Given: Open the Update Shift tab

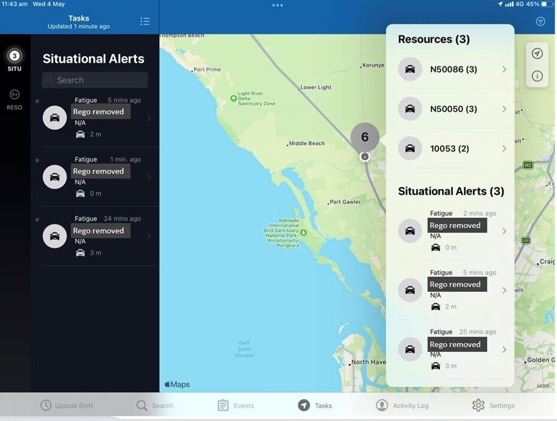Looking at the screenshot, I should [x=67, y=405].
